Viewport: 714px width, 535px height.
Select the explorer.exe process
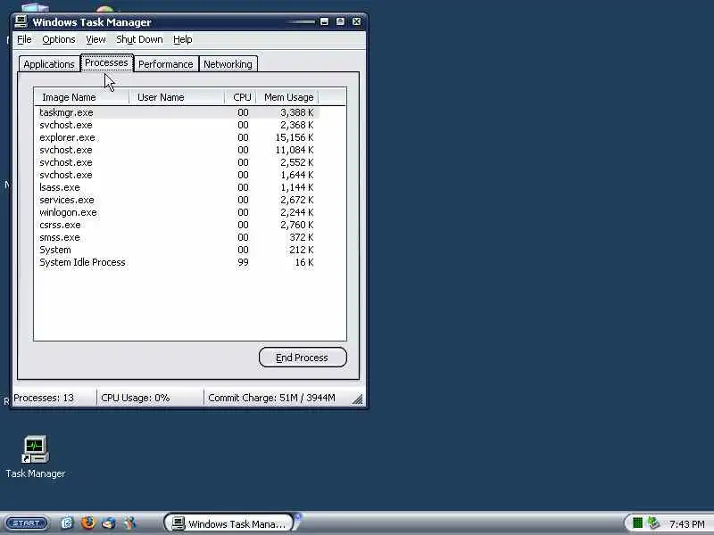pos(177,137)
